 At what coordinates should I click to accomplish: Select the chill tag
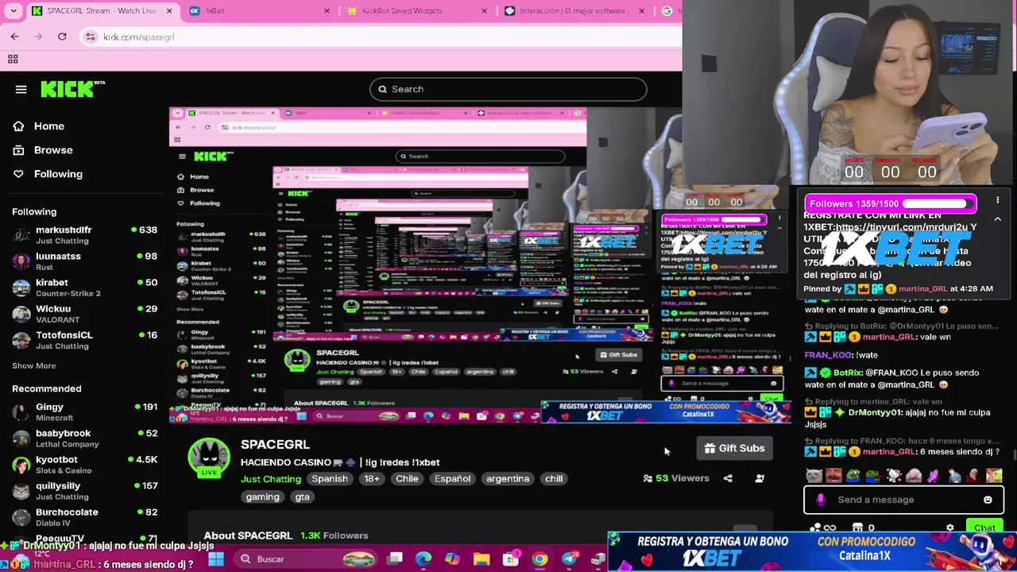click(554, 479)
